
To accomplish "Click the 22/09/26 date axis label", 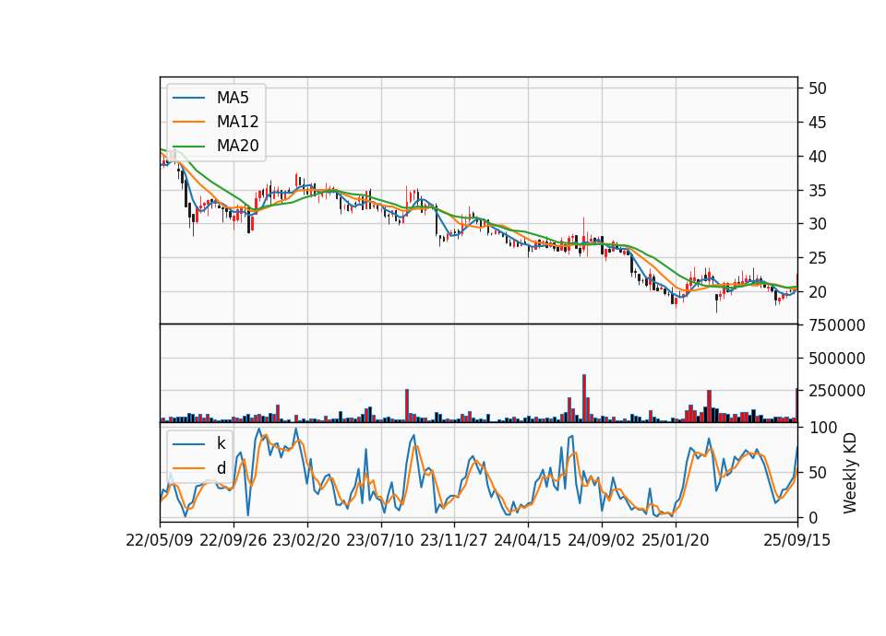I will click(x=233, y=541).
